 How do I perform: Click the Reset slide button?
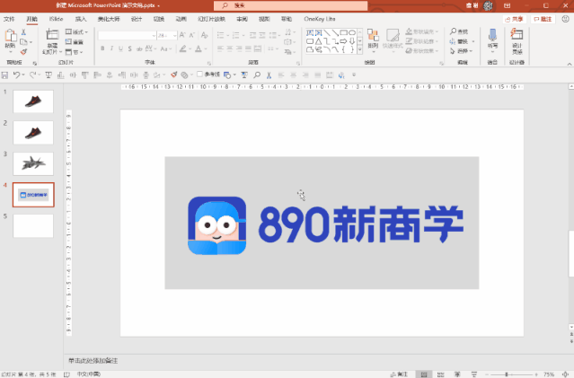tap(75, 42)
